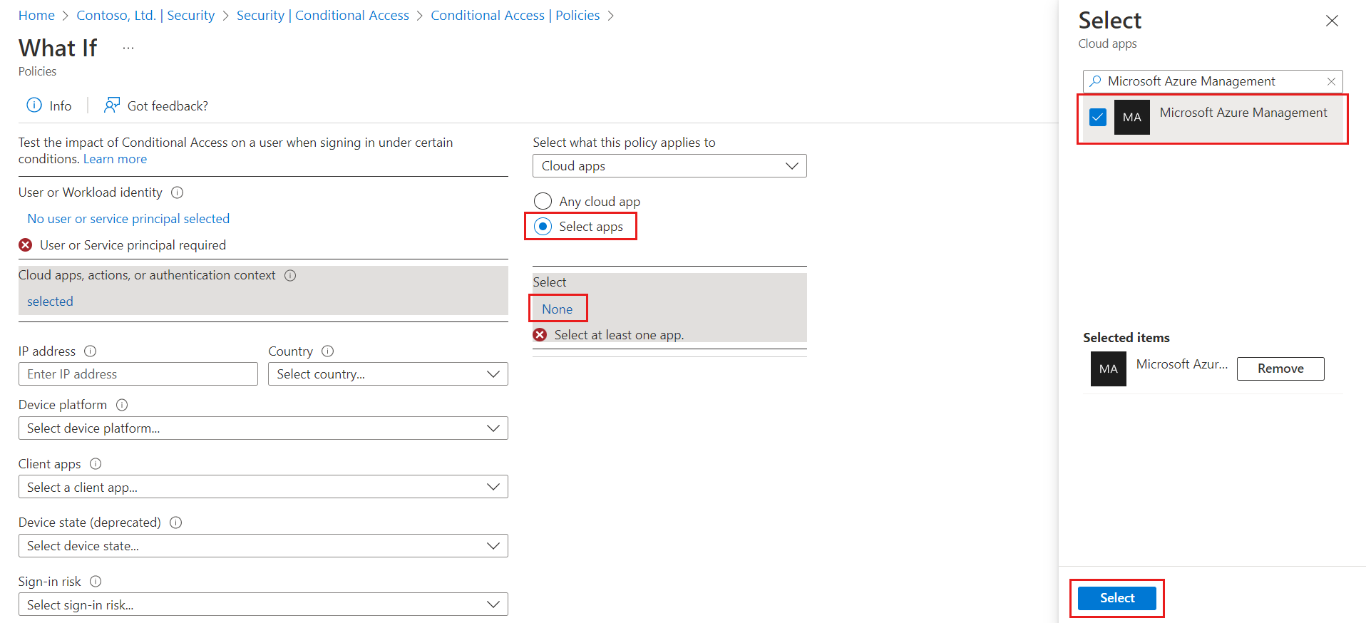Click info icon beside Cloud apps, actions context
This screenshot has width=1366, height=623.
click(x=290, y=275)
